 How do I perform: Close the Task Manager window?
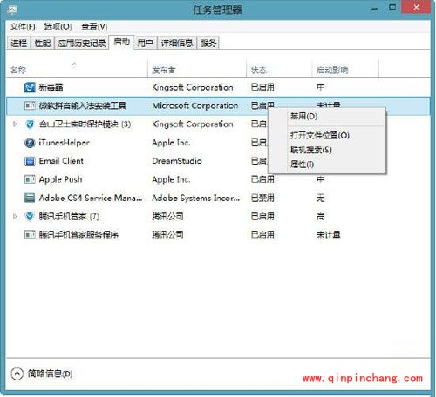click(416, 7)
